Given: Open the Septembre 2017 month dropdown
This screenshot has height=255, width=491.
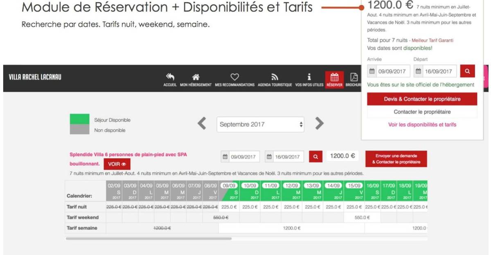Looking at the screenshot, I should pyautogui.click(x=260, y=124).
